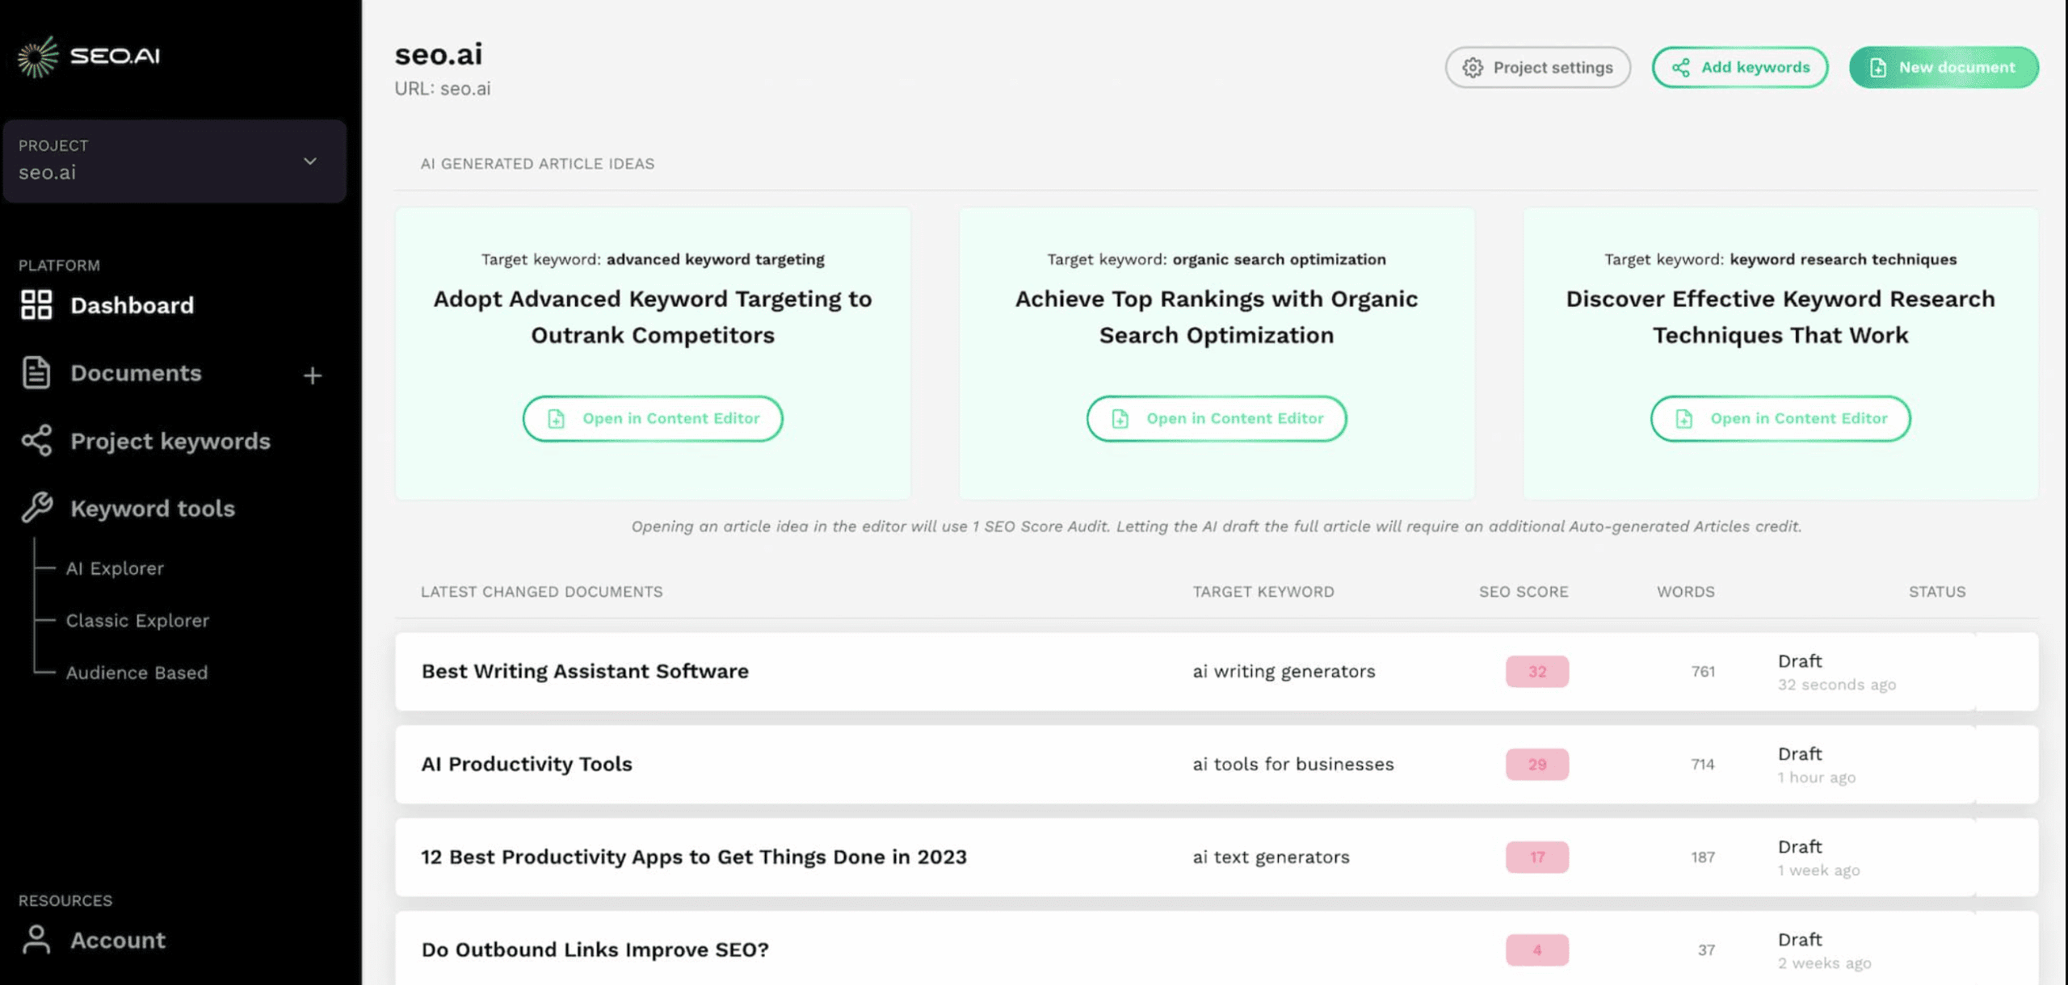Click the Dashboard grid icon
The height and width of the screenshot is (985, 2068).
click(36, 305)
